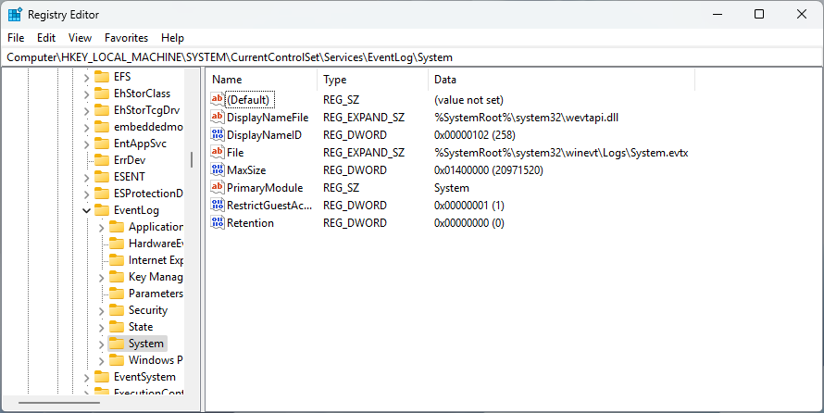Screen dimensions: 824x413
Task: Open the File menu
Action: [16, 38]
